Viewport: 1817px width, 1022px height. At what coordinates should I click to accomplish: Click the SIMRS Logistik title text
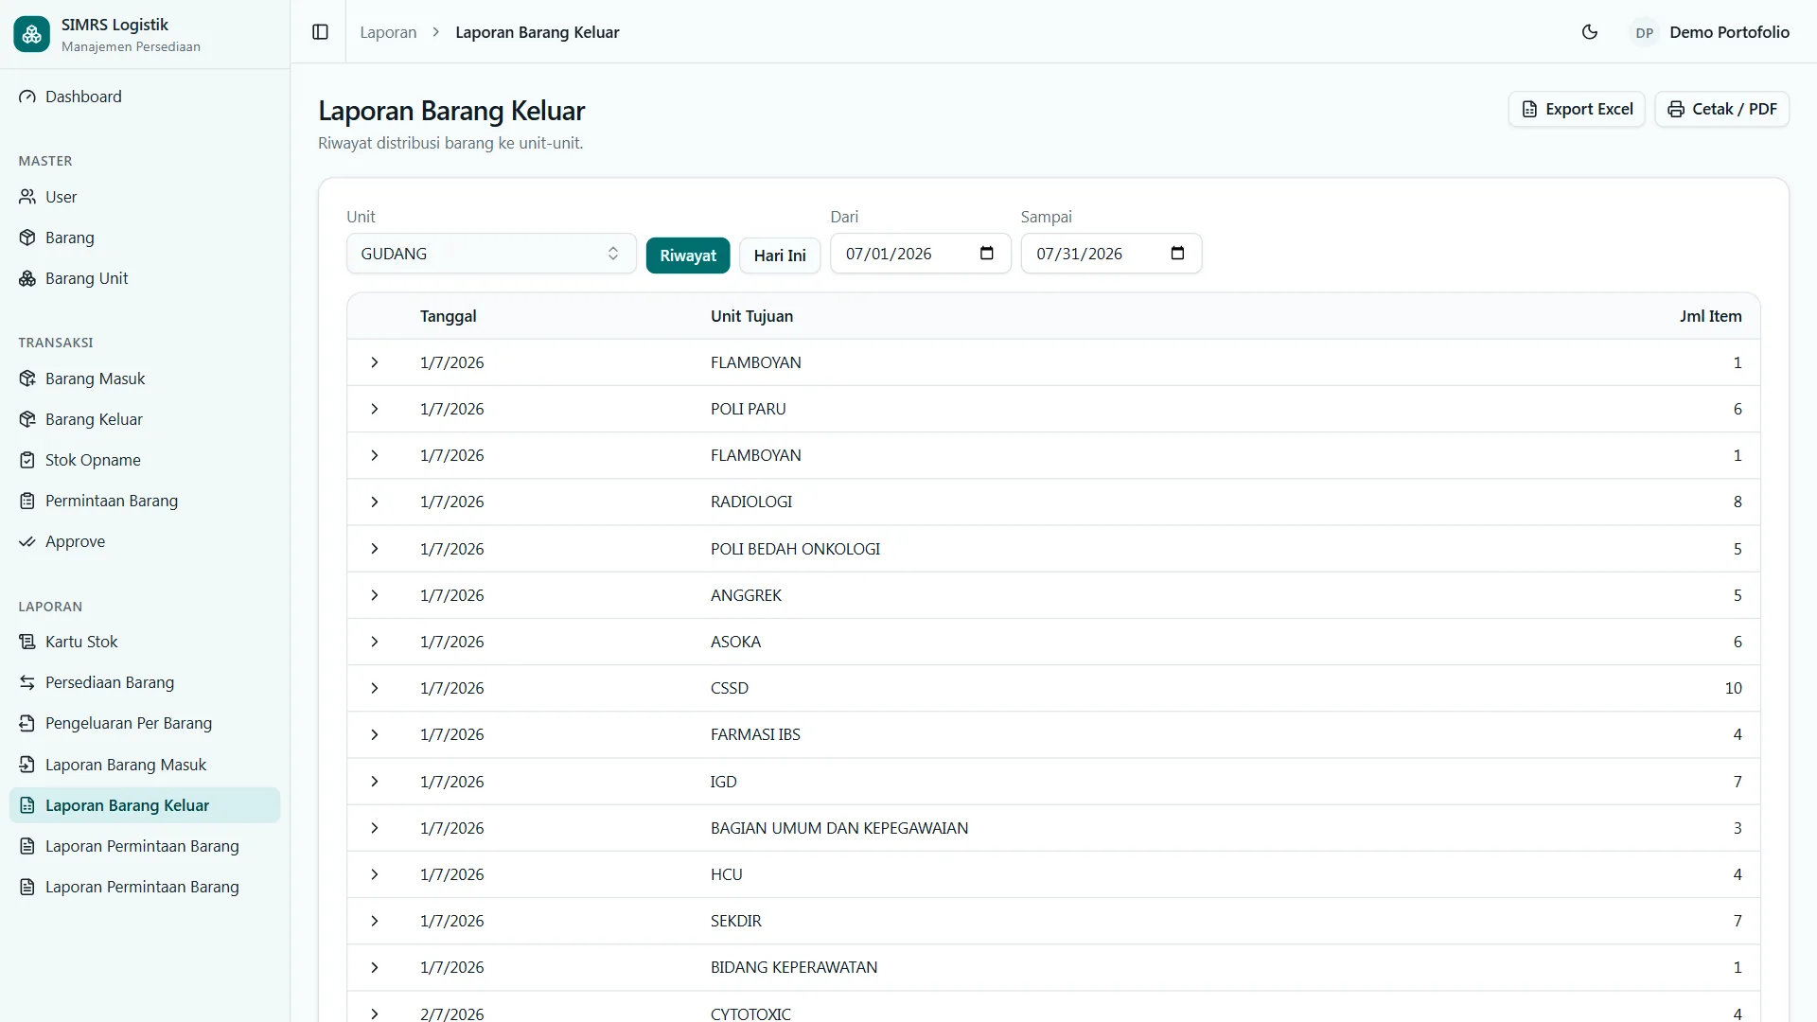tap(115, 25)
